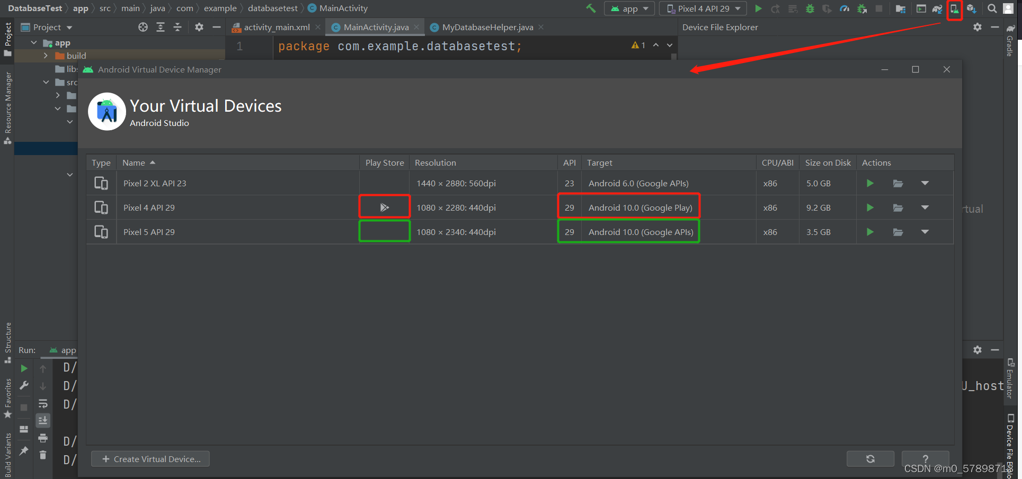Screen dimensions: 1022x479
Task: Click Sync Project with Gradle Files elephant icon
Action: tap(937, 8)
